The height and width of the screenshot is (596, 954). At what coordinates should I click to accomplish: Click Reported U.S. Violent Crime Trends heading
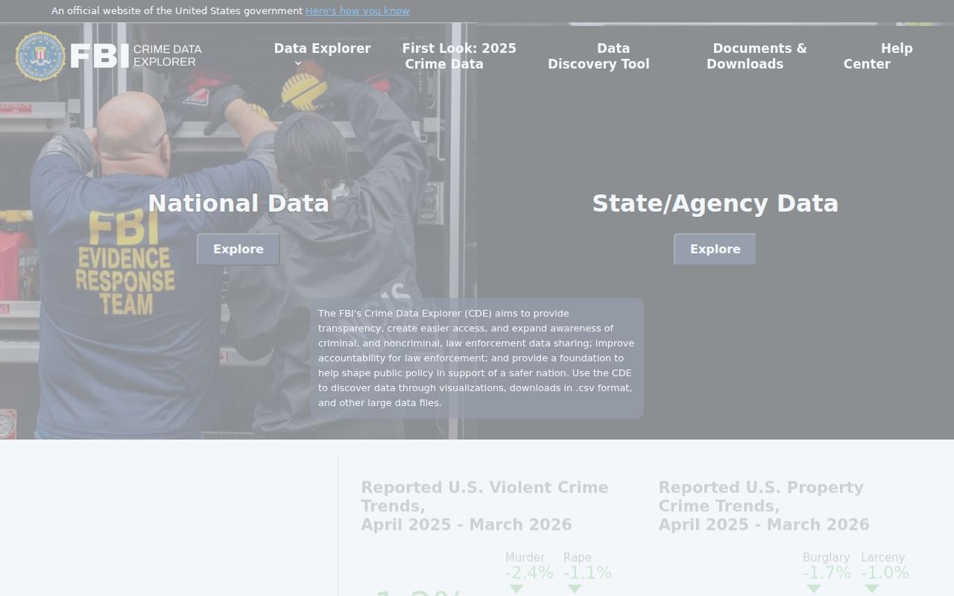[484, 506]
